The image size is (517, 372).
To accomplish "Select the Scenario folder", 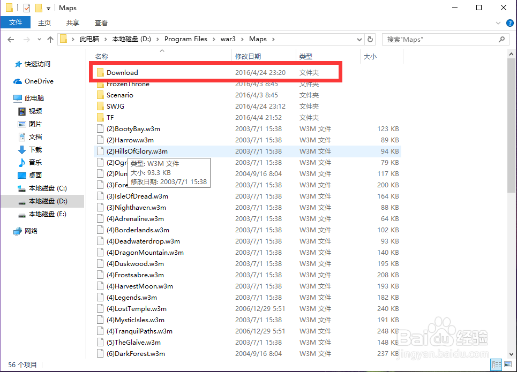I will tap(248, 95).
